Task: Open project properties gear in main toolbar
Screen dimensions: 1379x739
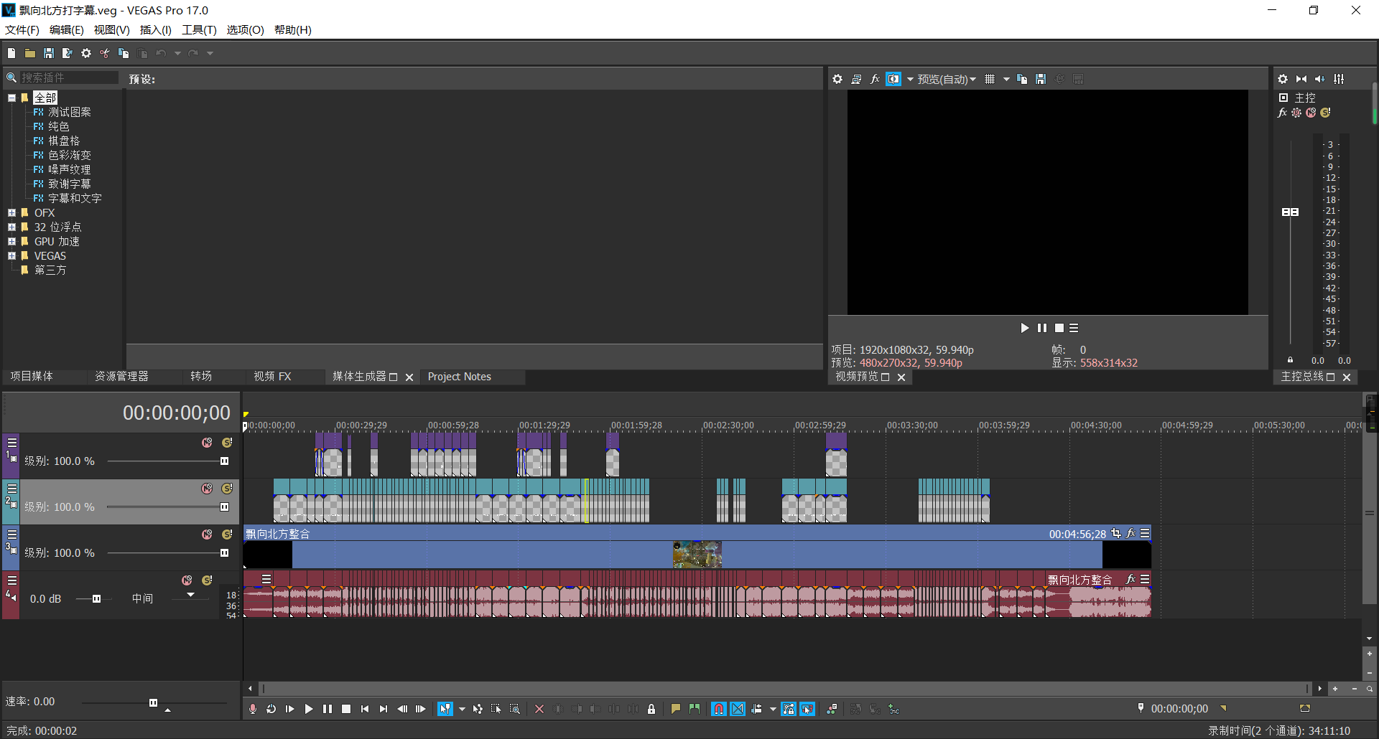Action: 86,53
